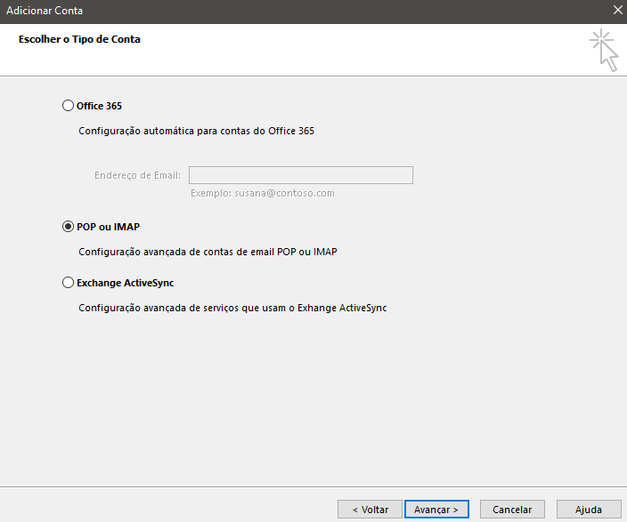Click the 'Configuração automática para contas do Office 365' text
This screenshot has height=522, width=627.
click(196, 131)
